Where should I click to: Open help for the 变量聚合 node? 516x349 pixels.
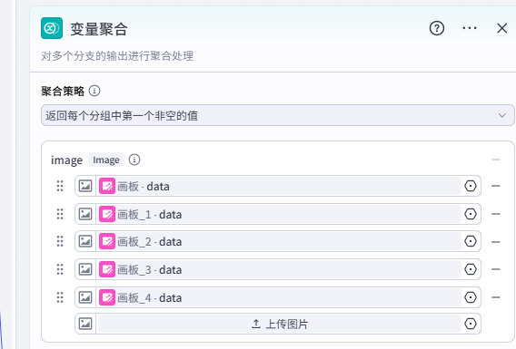point(437,28)
